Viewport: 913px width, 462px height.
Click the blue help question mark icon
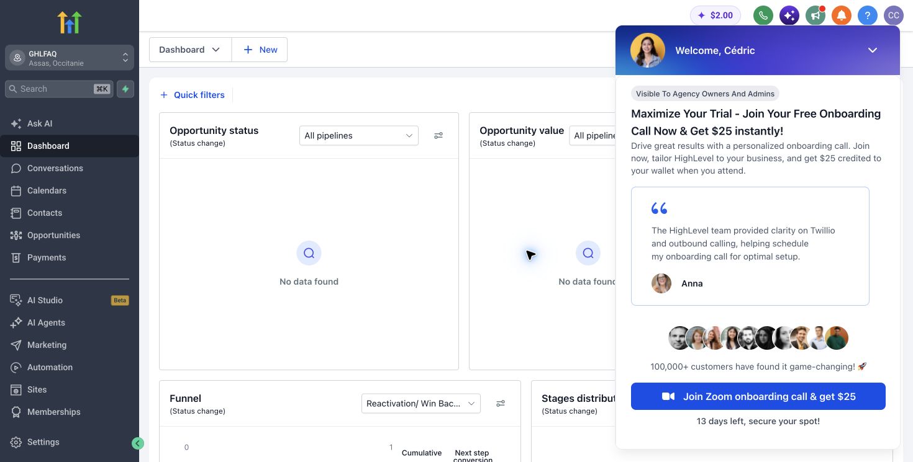[x=868, y=16]
